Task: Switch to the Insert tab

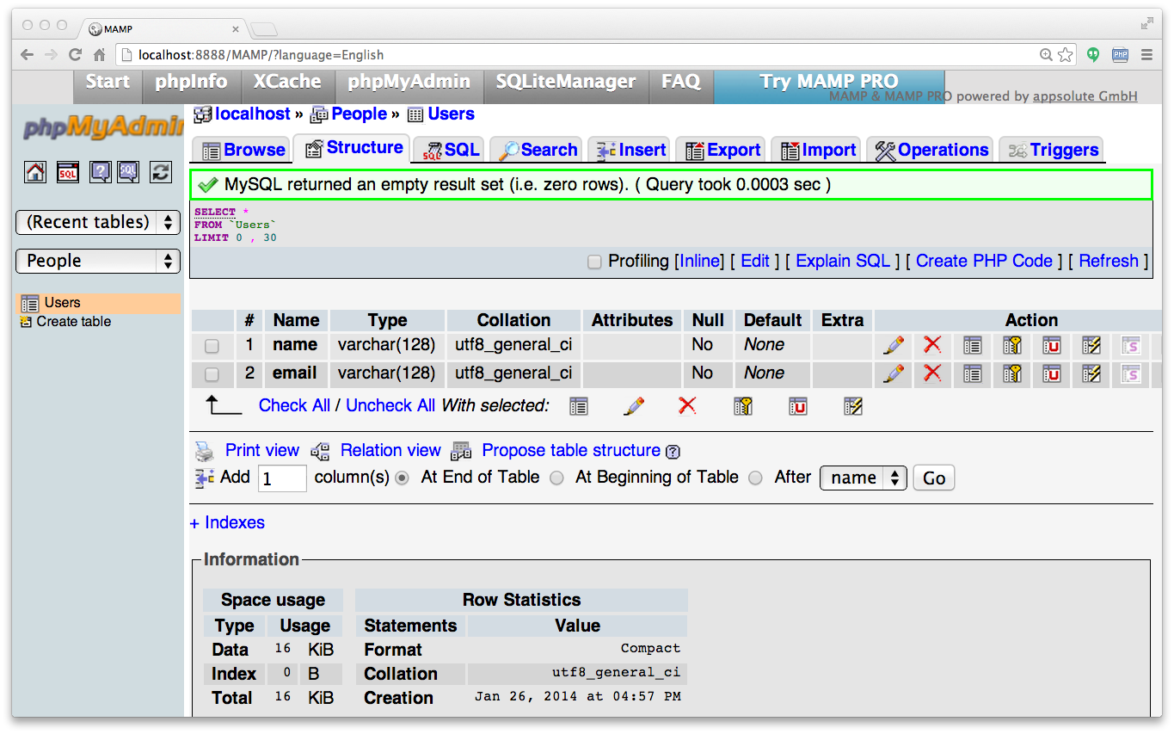Action: [x=630, y=150]
